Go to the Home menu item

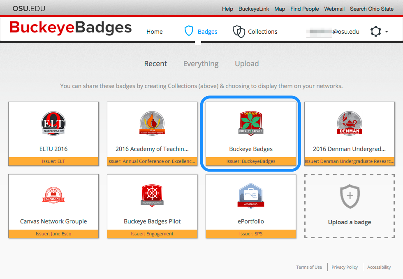pyautogui.click(x=155, y=32)
